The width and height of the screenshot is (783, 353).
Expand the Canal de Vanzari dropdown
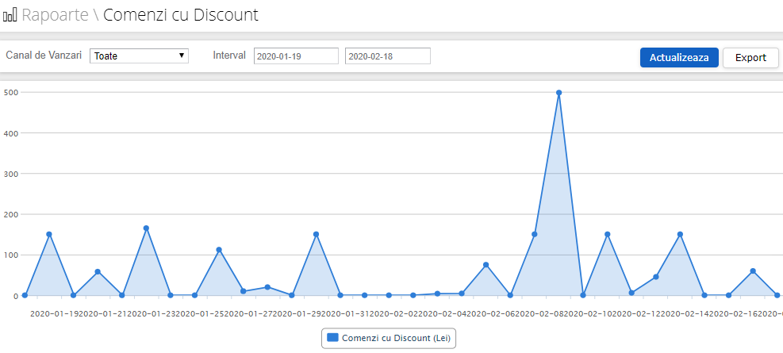point(139,56)
